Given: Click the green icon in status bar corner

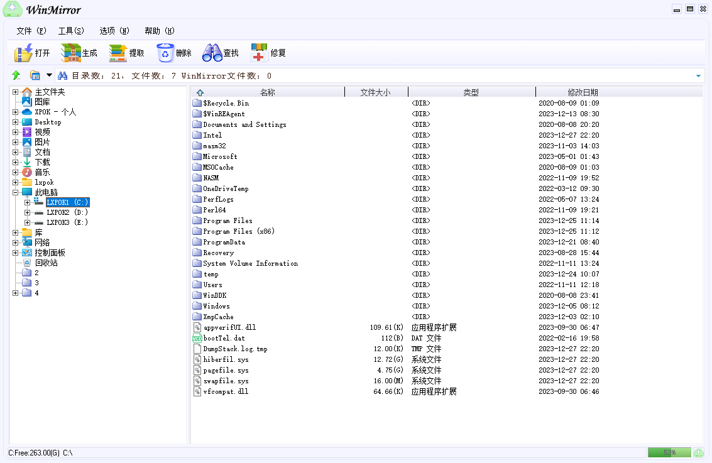Looking at the screenshot, I should pyautogui.click(x=698, y=452).
